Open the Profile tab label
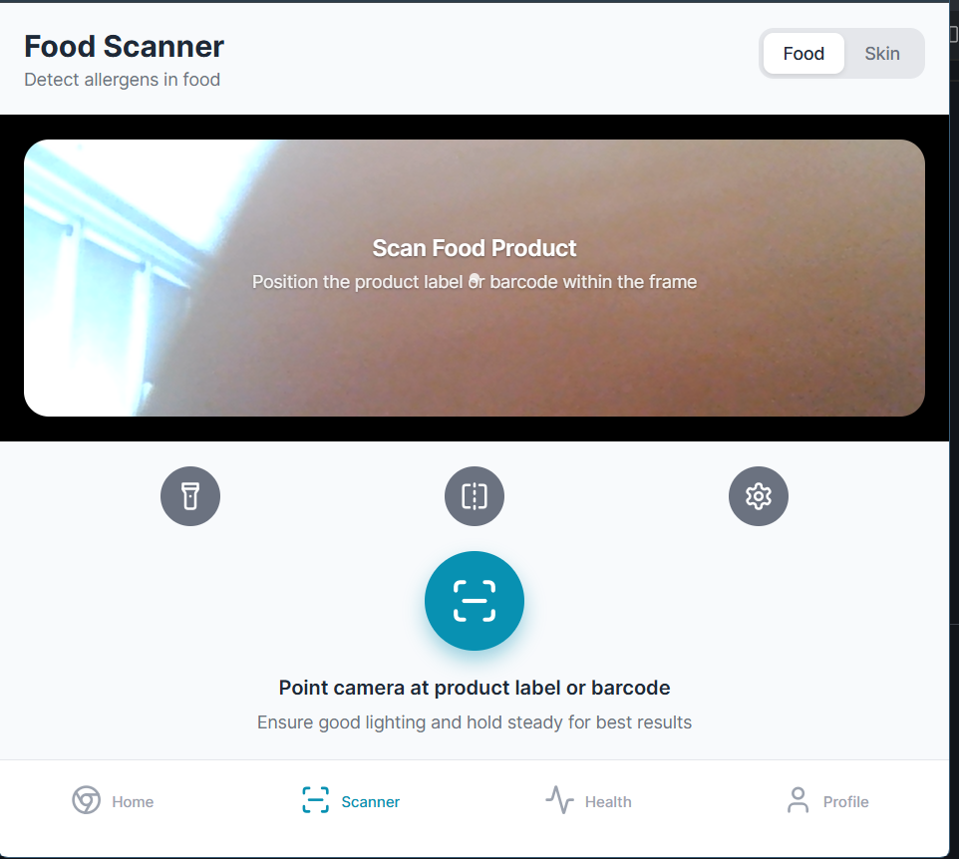Image resolution: width=959 pixels, height=859 pixels. [x=845, y=801]
